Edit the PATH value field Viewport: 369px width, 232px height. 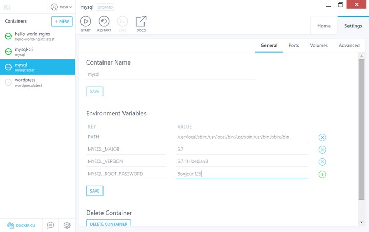click(x=242, y=137)
